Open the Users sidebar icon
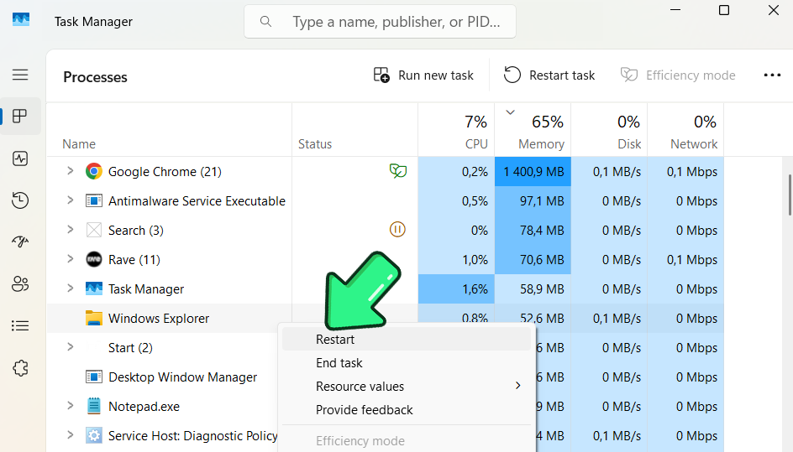Screen dimensions: 793x452 [20, 283]
